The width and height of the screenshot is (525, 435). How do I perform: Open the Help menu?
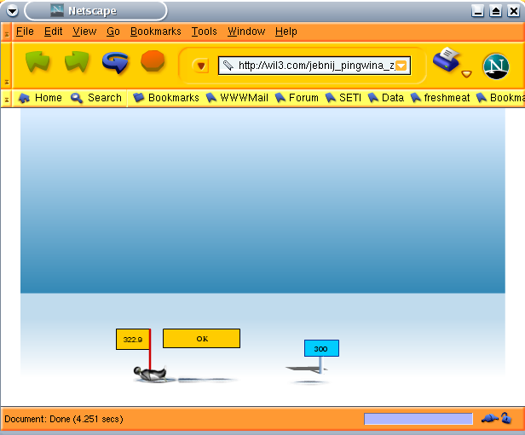286,31
